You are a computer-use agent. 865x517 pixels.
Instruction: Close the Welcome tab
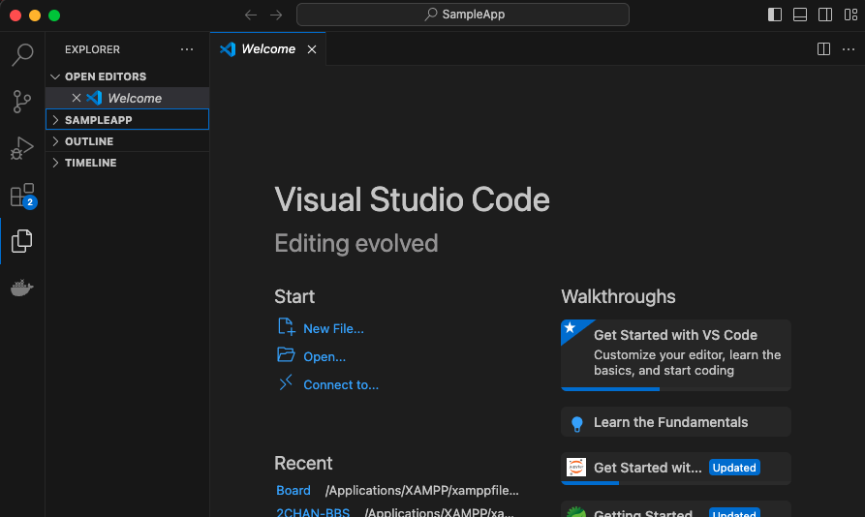312,49
